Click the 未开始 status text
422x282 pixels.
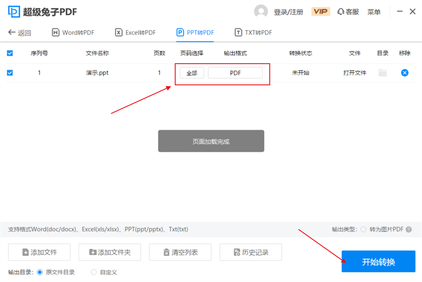pos(301,73)
